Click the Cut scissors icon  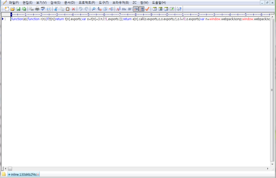pyautogui.click(x=56, y=9)
